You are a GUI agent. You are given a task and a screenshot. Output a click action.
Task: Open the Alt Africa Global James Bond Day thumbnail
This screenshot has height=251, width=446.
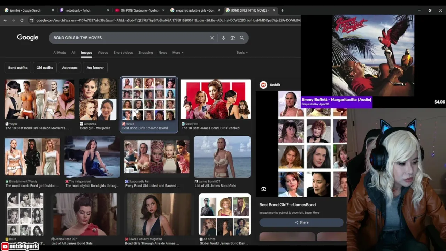(225, 214)
